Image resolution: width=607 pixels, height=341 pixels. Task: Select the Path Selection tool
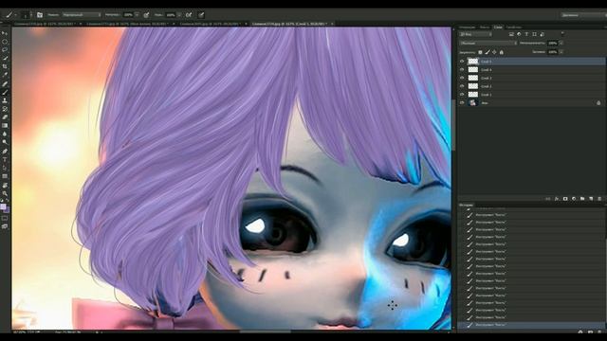click(x=5, y=168)
